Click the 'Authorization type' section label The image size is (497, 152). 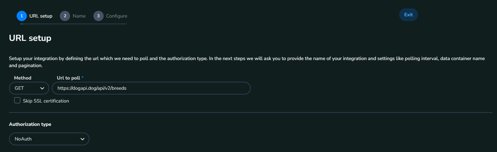click(x=30, y=124)
